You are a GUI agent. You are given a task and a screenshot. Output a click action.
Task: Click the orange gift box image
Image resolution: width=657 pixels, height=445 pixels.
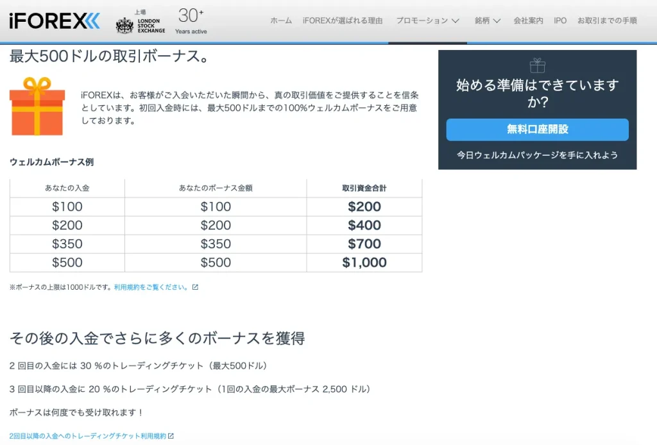click(x=37, y=106)
